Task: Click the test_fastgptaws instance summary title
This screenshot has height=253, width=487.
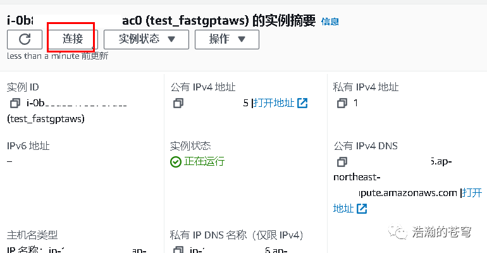Action: [x=190, y=20]
